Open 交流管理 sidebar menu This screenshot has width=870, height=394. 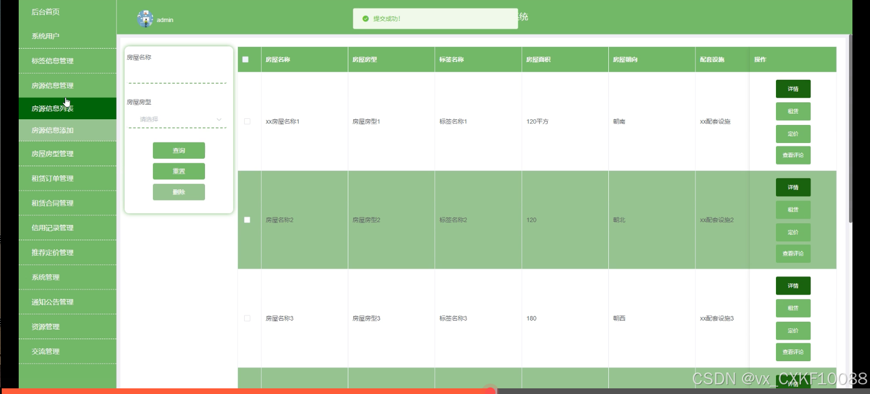[x=67, y=352]
